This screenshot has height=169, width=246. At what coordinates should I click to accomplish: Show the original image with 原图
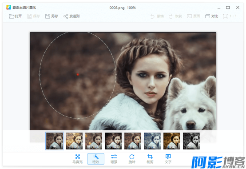(x=193, y=16)
